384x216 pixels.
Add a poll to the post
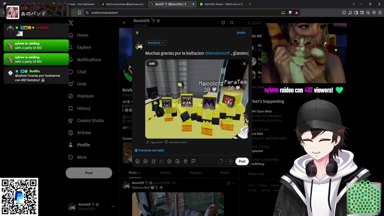pos(161,161)
